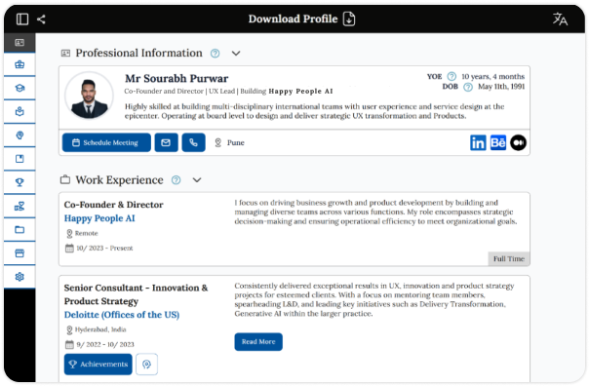Image resolution: width=589 pixels, height=386 pixels.
Task: Click the Read More button
Action: (258, 342)
